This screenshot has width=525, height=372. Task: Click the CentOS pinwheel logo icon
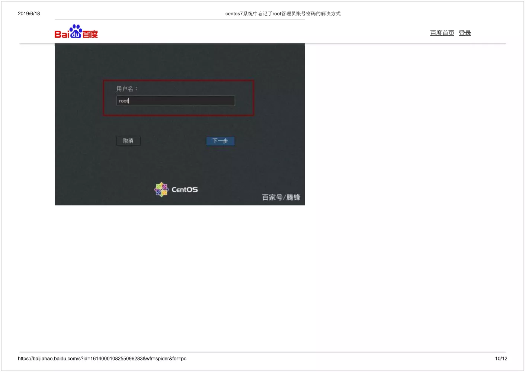161,189
